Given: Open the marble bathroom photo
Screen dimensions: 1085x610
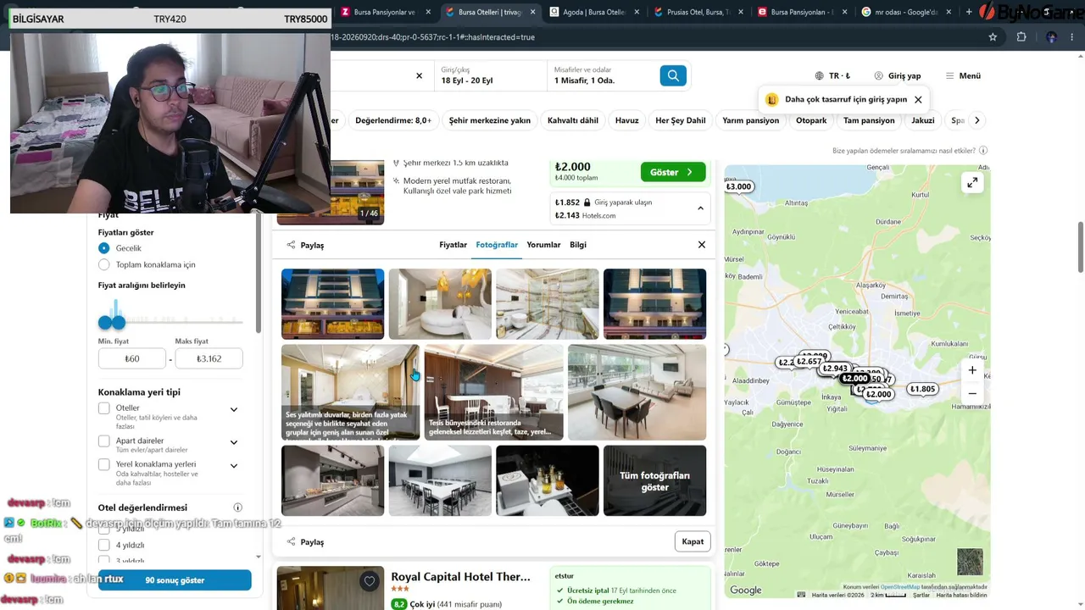Looking at the screenshot, I should [548, 304].
